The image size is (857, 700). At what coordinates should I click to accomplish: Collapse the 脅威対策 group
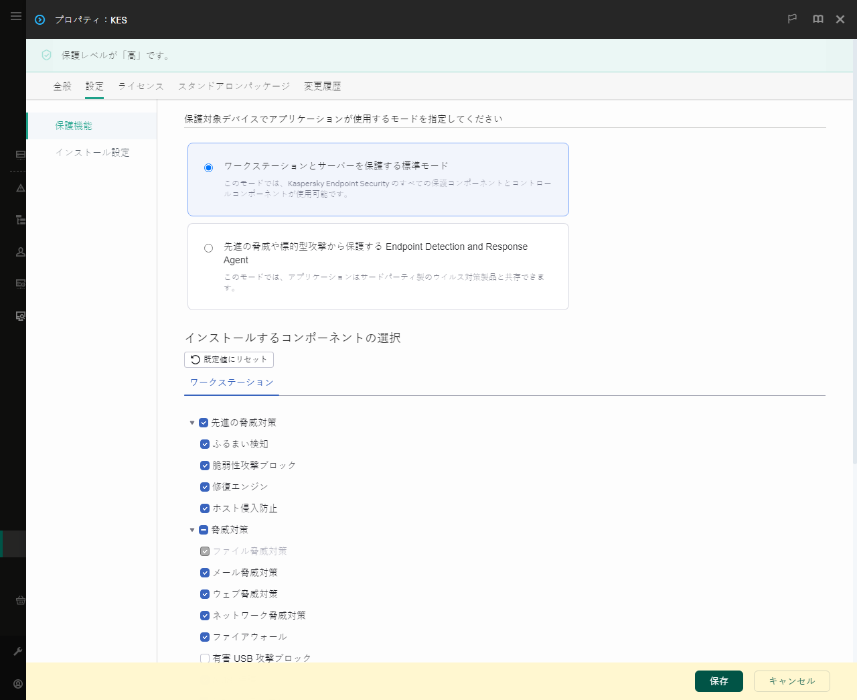pyautogui.click(x=192, y=530)
